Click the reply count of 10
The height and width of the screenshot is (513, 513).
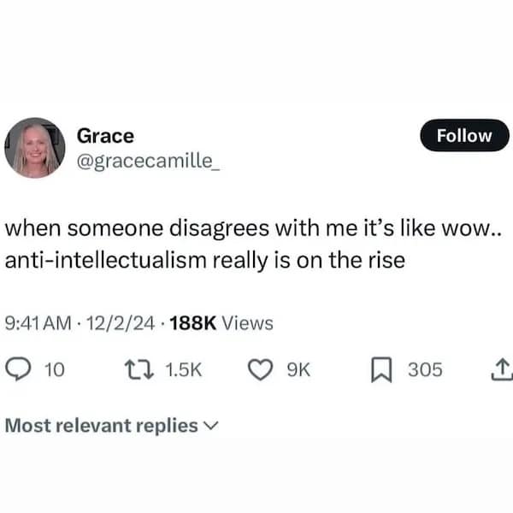tap(53, 369)
